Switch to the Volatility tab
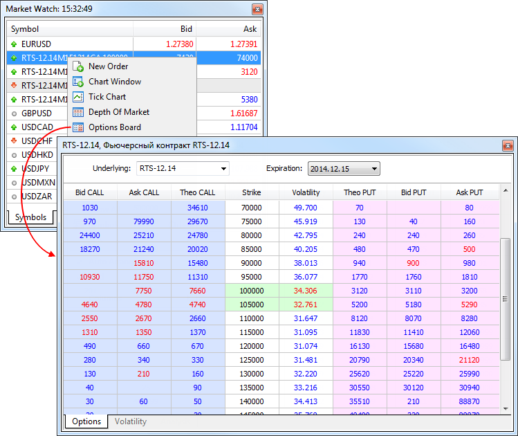Viewport: 518px width, 436px height. (130, 421)
